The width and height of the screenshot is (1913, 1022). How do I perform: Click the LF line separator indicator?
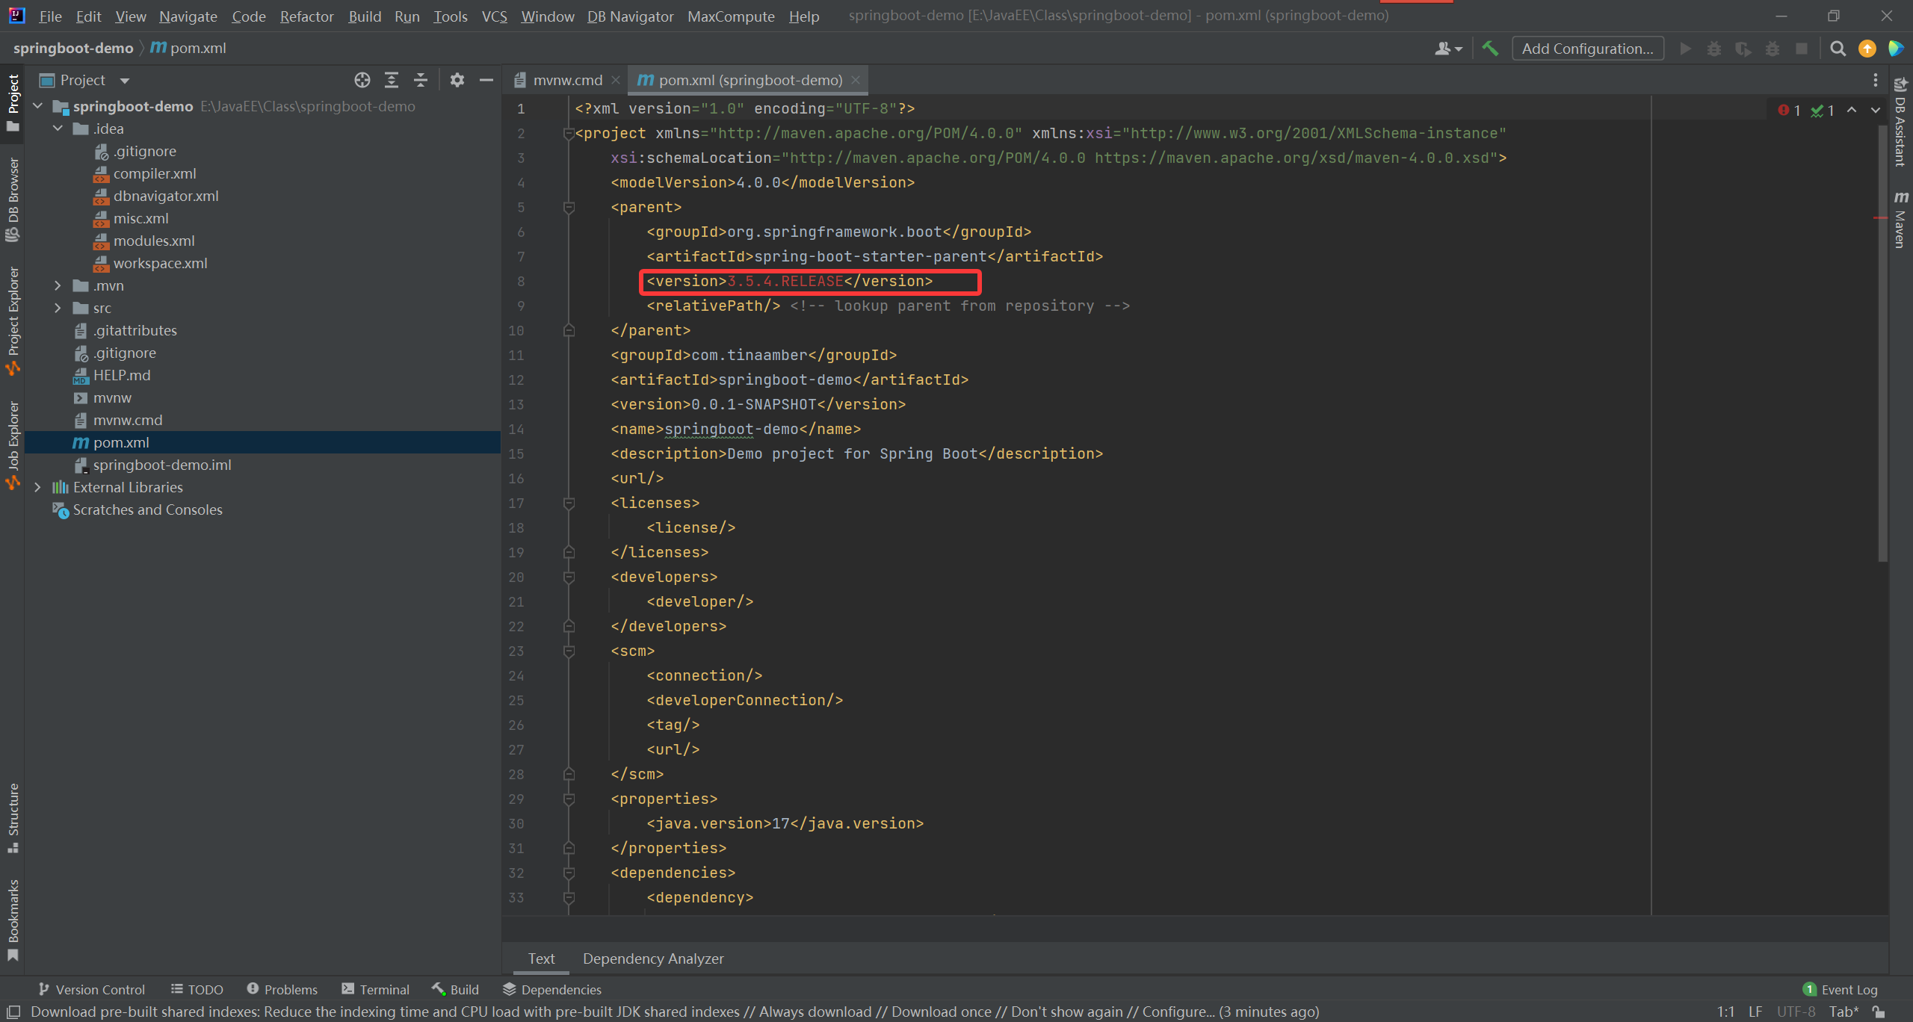point(1755,1012)
